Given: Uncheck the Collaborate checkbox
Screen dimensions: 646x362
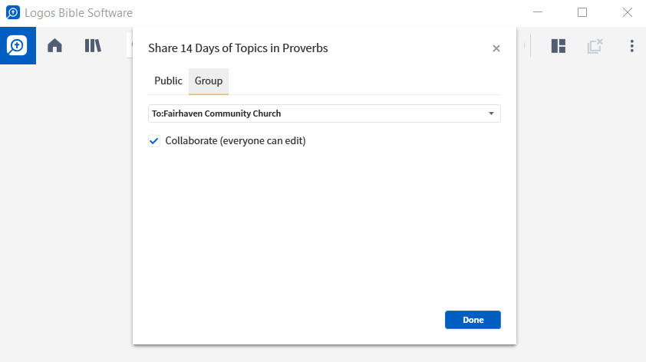Looking at the screenshot, I should pyautogui.click(x=154, y=141).
